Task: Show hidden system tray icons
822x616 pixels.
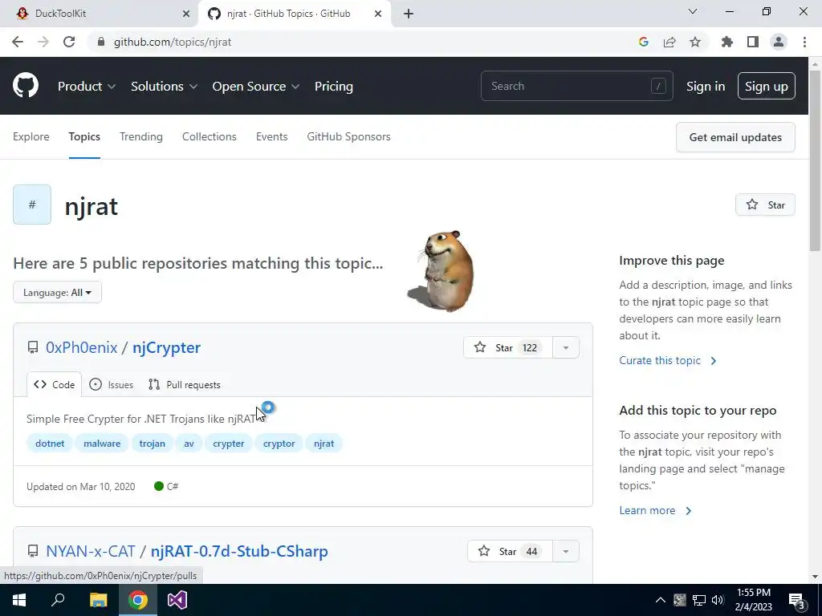Action: [661, 600]
